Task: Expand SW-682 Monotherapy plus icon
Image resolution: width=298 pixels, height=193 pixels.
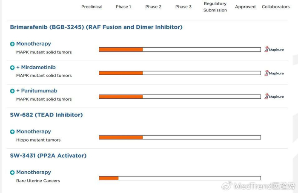Action: (12, 132)
